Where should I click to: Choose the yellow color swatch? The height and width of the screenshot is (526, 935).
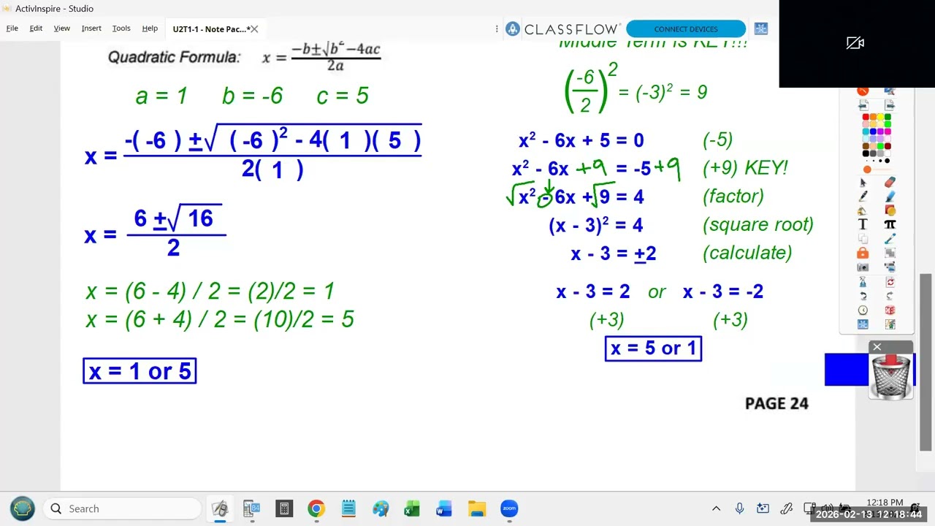tap(880, 117)
